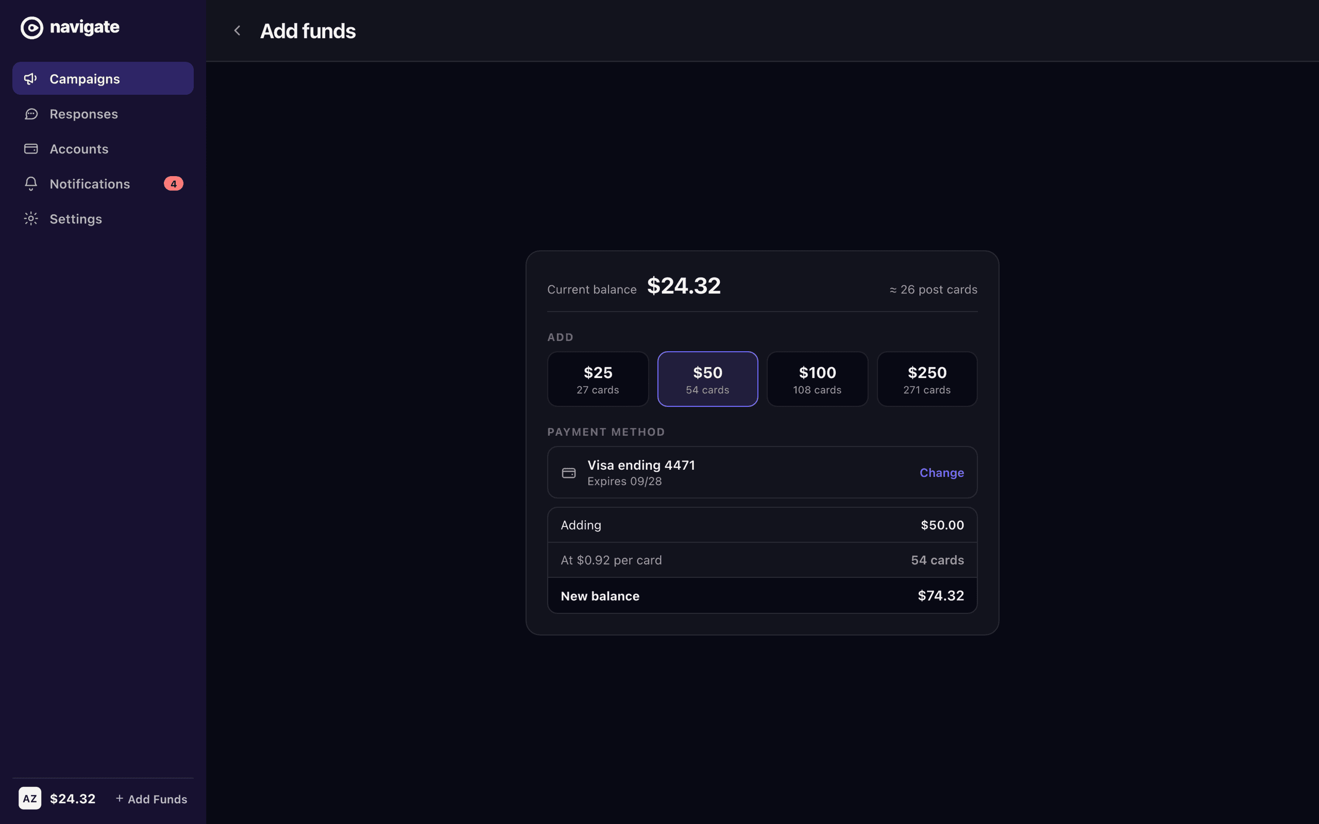Click the Responses chat bubble icon

31,114
